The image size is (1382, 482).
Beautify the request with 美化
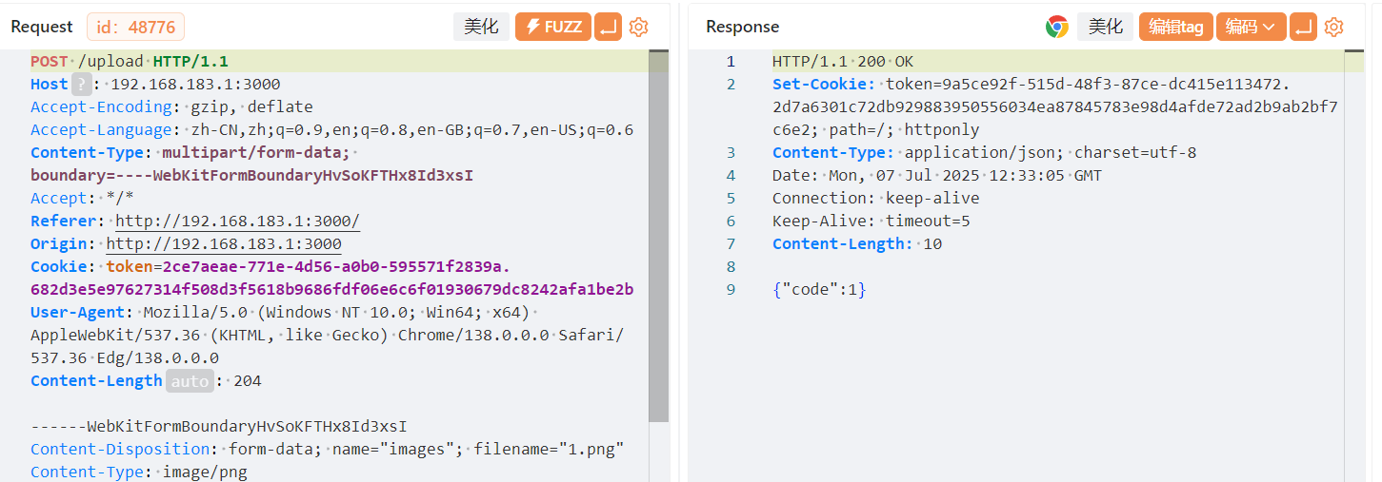pyautogui.click(x=481, y=27)
